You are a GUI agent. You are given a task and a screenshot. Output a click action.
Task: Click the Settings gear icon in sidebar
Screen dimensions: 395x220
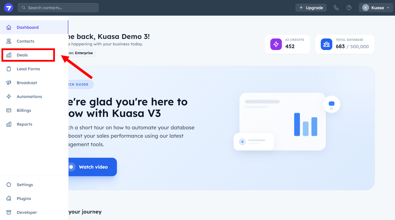9,185
